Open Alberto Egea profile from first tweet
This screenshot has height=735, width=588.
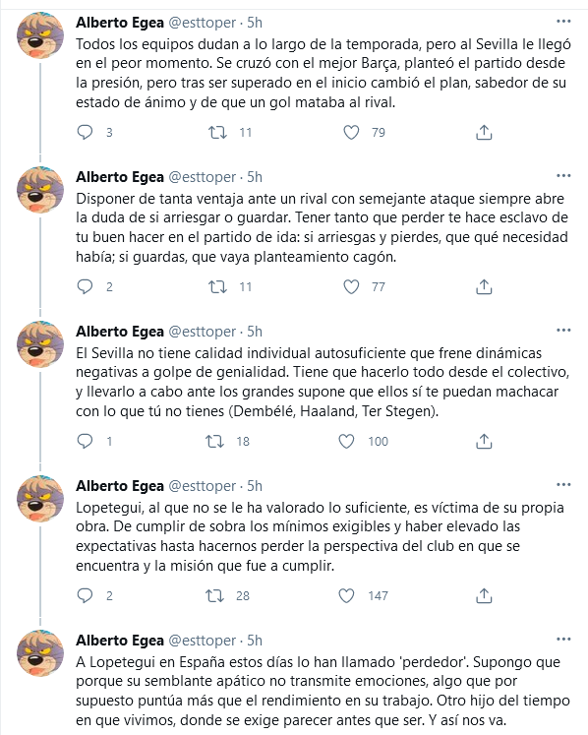pos(120,22)
